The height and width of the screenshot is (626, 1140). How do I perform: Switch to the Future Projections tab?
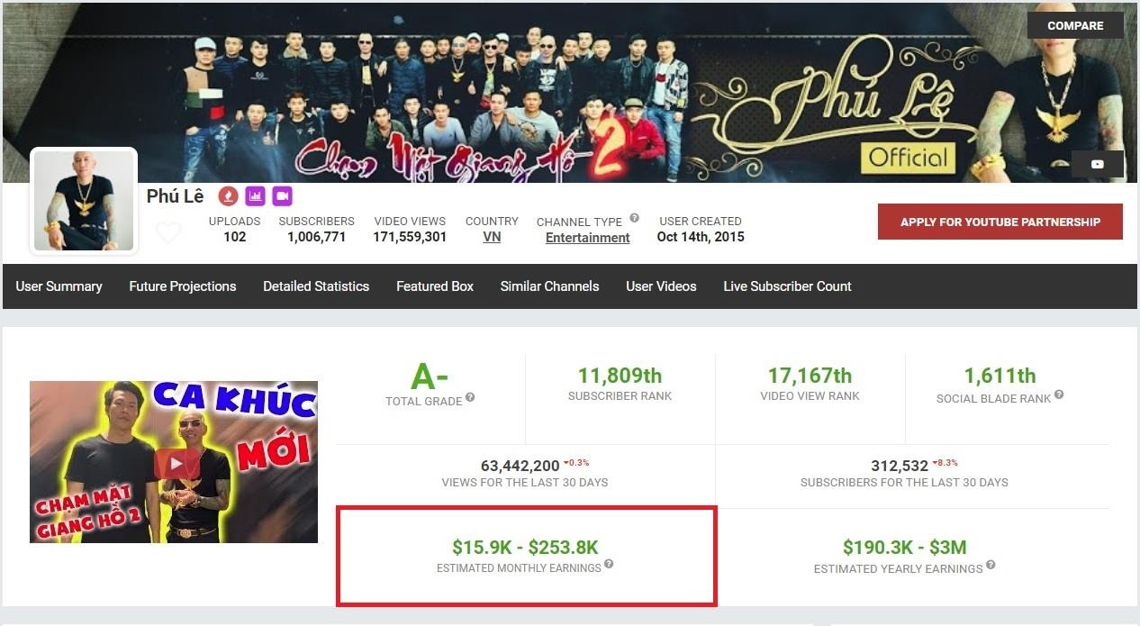[x=183, y=286]
